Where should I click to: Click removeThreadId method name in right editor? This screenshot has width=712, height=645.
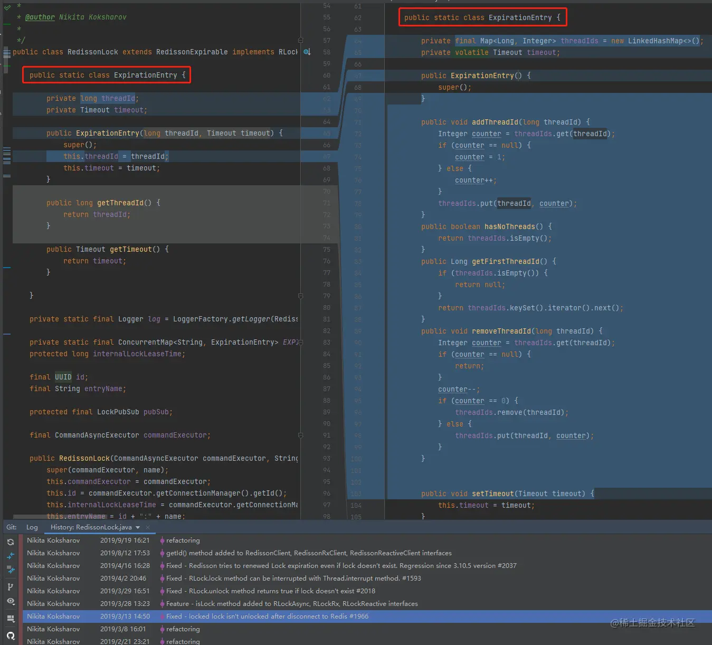(501, 331)
